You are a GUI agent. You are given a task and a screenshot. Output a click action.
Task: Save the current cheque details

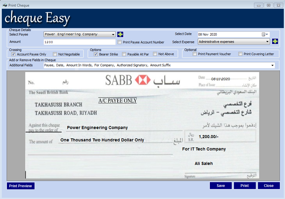pyautogui.click(x=221, y=185)
